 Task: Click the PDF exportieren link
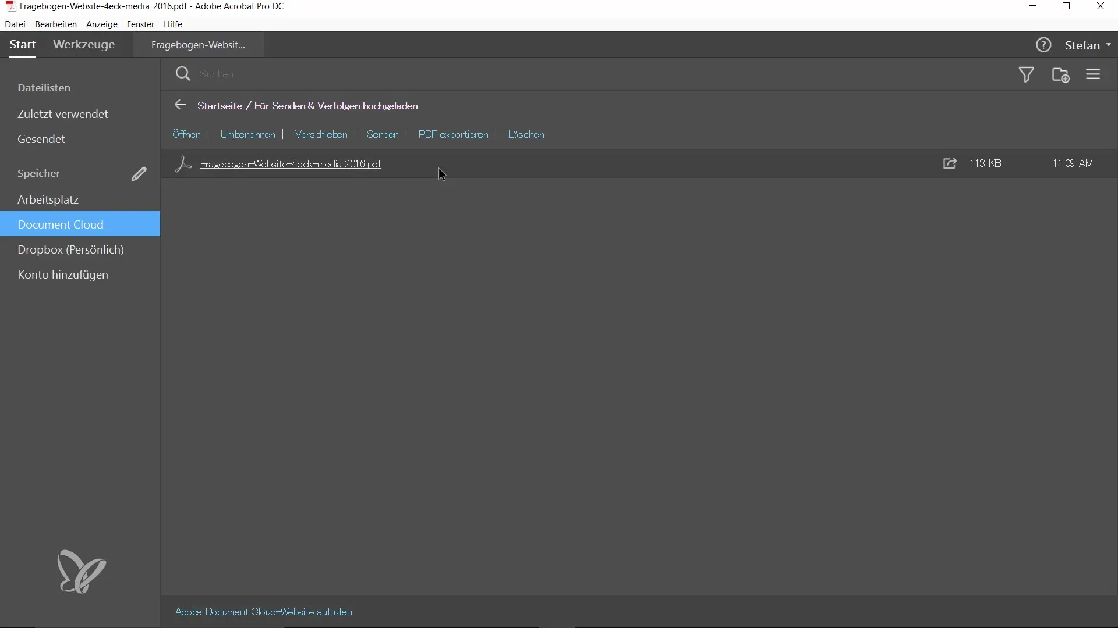click(453, 134)
